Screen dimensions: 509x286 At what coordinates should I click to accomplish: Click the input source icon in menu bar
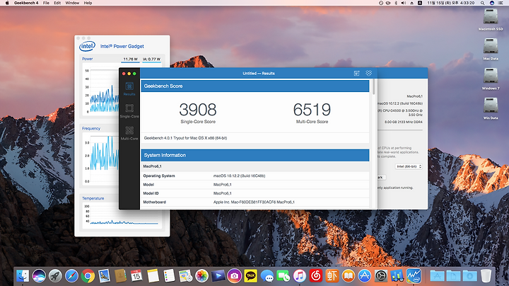(420, 3)
